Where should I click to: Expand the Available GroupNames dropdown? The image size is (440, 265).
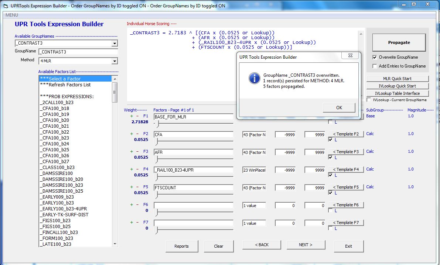115,43
